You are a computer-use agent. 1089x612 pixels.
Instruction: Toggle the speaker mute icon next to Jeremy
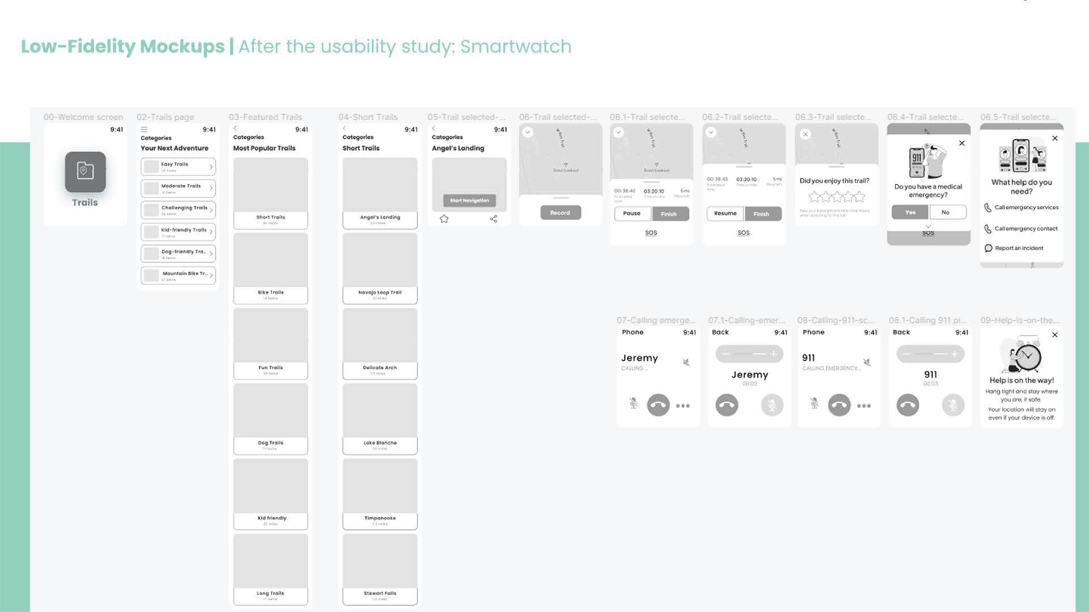click(686, 362)
